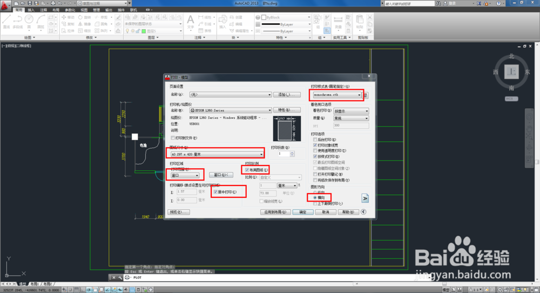Click the Group (组) tool

318,22
